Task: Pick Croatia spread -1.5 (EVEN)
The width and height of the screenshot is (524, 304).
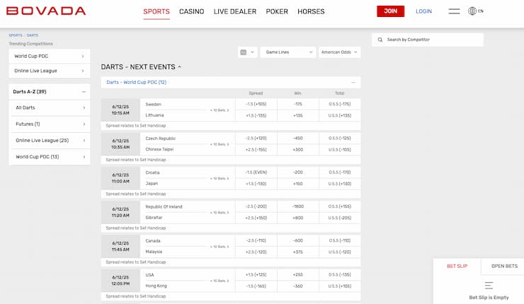Action: coord(256,173)
